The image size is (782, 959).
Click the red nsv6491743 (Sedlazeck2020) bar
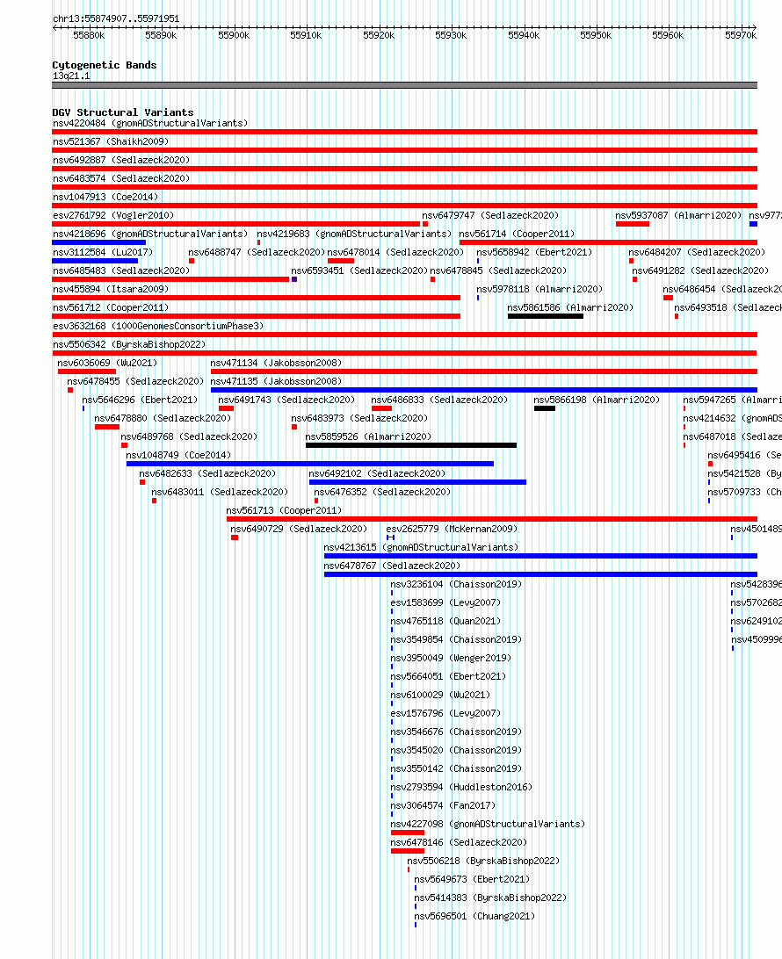(x=226, y=408)
